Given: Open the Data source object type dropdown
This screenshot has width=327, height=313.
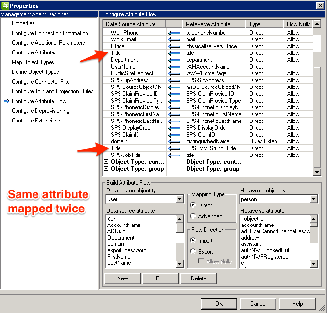Looking at the screenshot, I should [179, 199].
